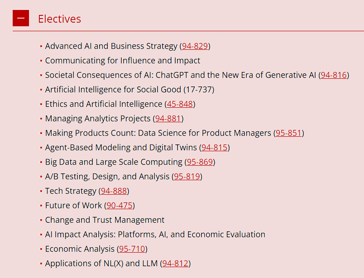Click Advanced AI and Business Strategy text

[x=111, y=46]
